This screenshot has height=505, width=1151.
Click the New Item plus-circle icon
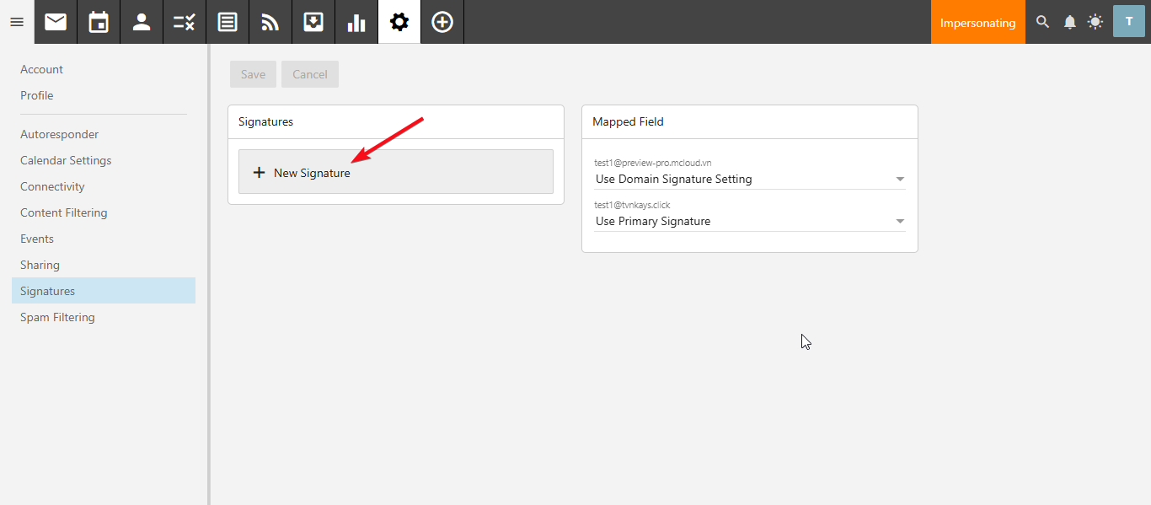[x=442, y=22]
